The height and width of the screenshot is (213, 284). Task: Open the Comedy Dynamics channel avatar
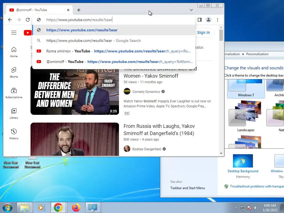(x=127, y=91)
